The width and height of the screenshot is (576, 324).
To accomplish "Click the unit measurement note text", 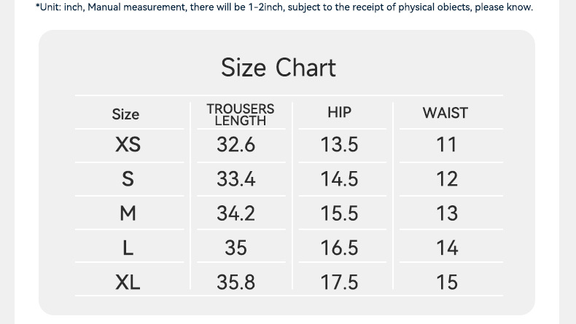I will tap(284, 7).
